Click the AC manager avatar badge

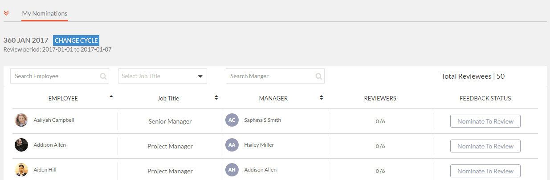click(232, 120)
